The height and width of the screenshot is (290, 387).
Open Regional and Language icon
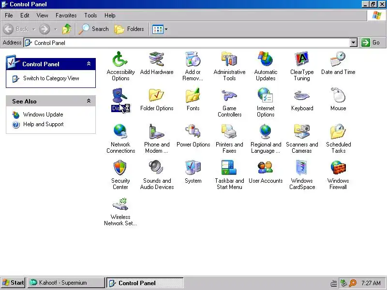click(x=265, y=132)
